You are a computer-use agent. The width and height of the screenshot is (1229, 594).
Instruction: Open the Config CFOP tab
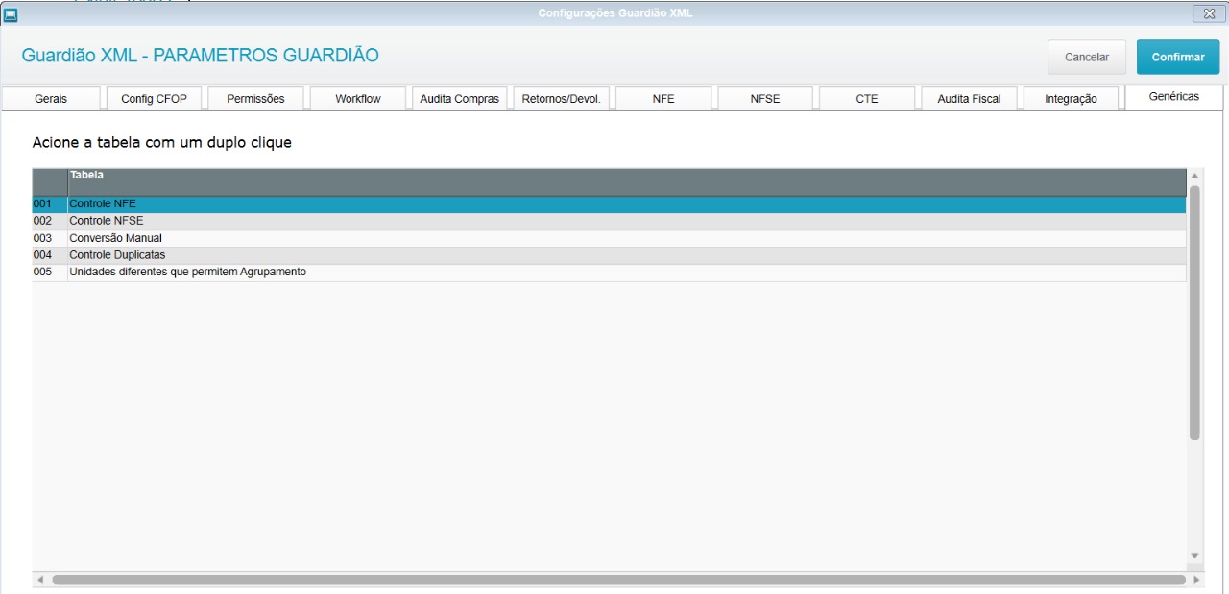(x=154, y=99)
